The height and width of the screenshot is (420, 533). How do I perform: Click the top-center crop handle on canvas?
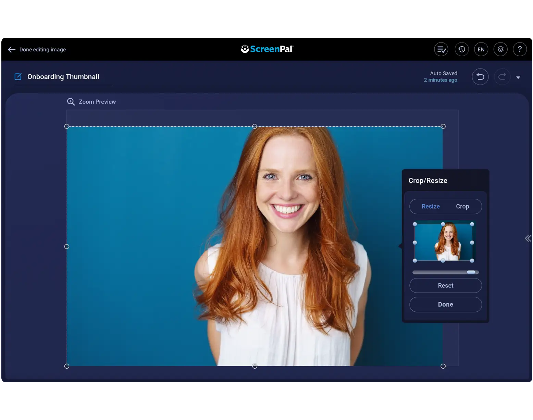(x=255, y=126)
